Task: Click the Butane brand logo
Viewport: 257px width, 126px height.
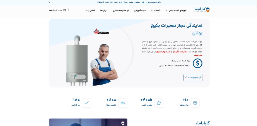Action: [x=101, y=31]
